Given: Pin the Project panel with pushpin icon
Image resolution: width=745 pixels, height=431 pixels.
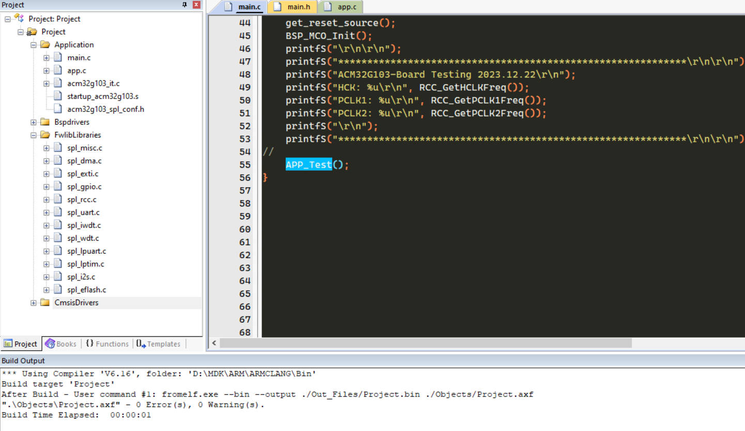Looking at the screenshot, I should [185, 5].
